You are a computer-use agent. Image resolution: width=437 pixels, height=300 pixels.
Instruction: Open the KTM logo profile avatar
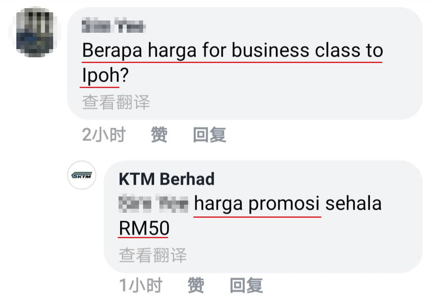(82, 175)
